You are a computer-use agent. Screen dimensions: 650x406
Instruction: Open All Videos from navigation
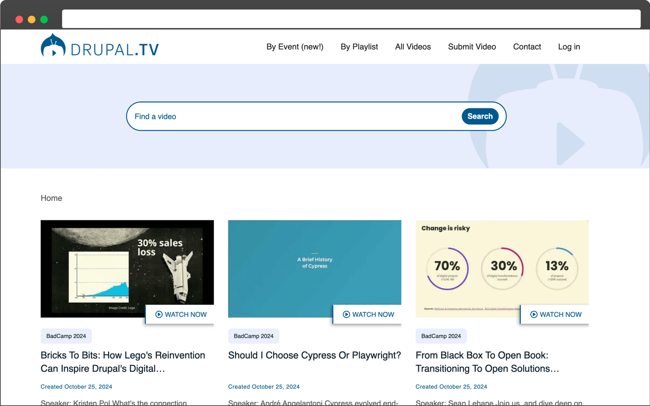(413, 47)
